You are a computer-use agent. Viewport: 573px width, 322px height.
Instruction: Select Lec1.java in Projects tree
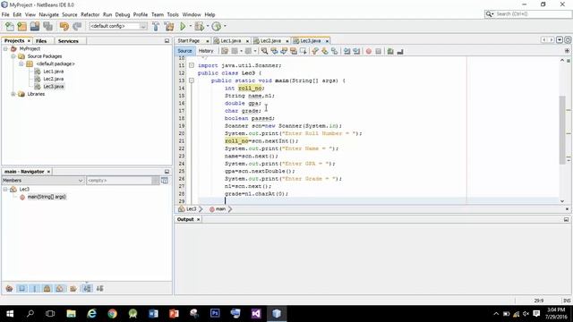(54, 72)
